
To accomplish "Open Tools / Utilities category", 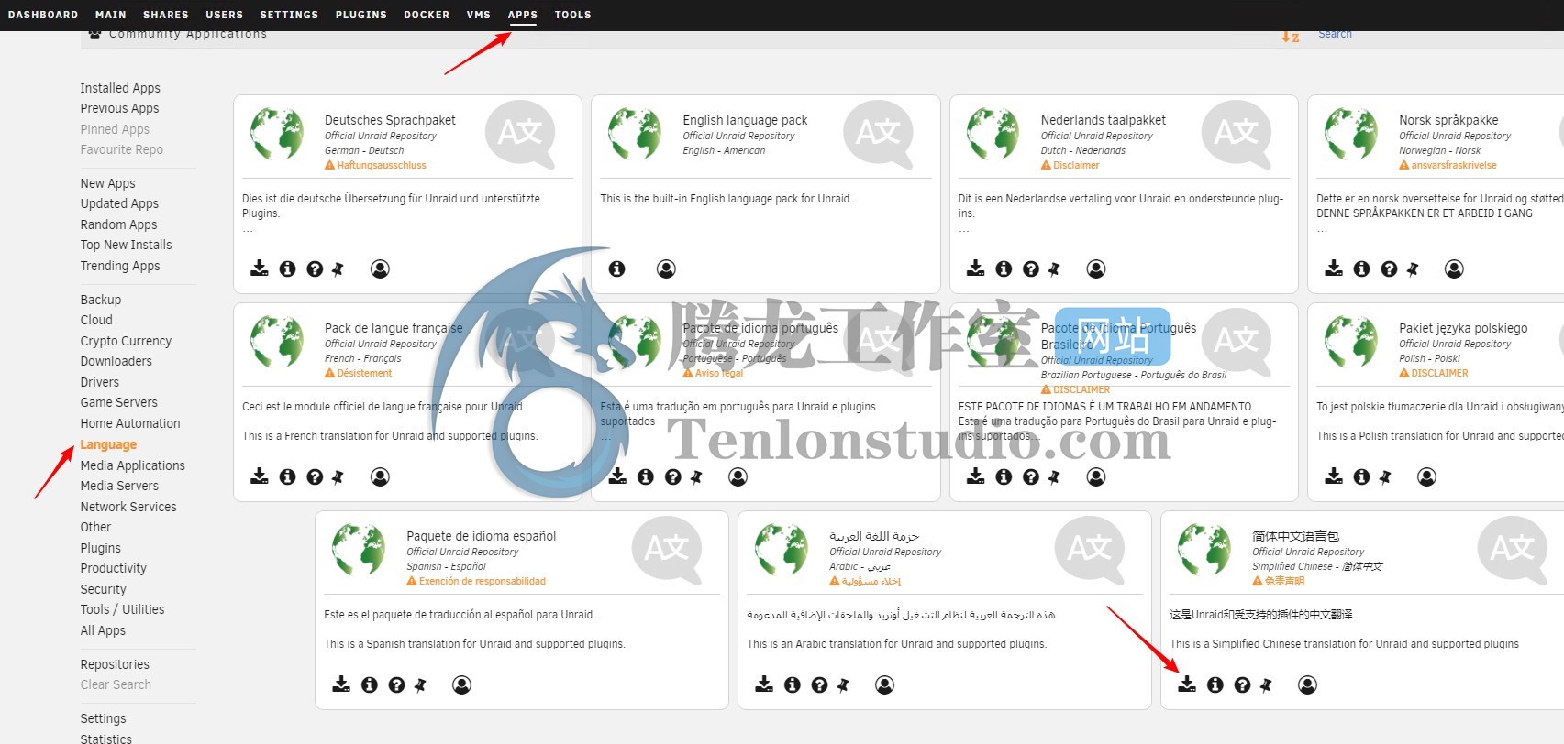I will 122,609.
